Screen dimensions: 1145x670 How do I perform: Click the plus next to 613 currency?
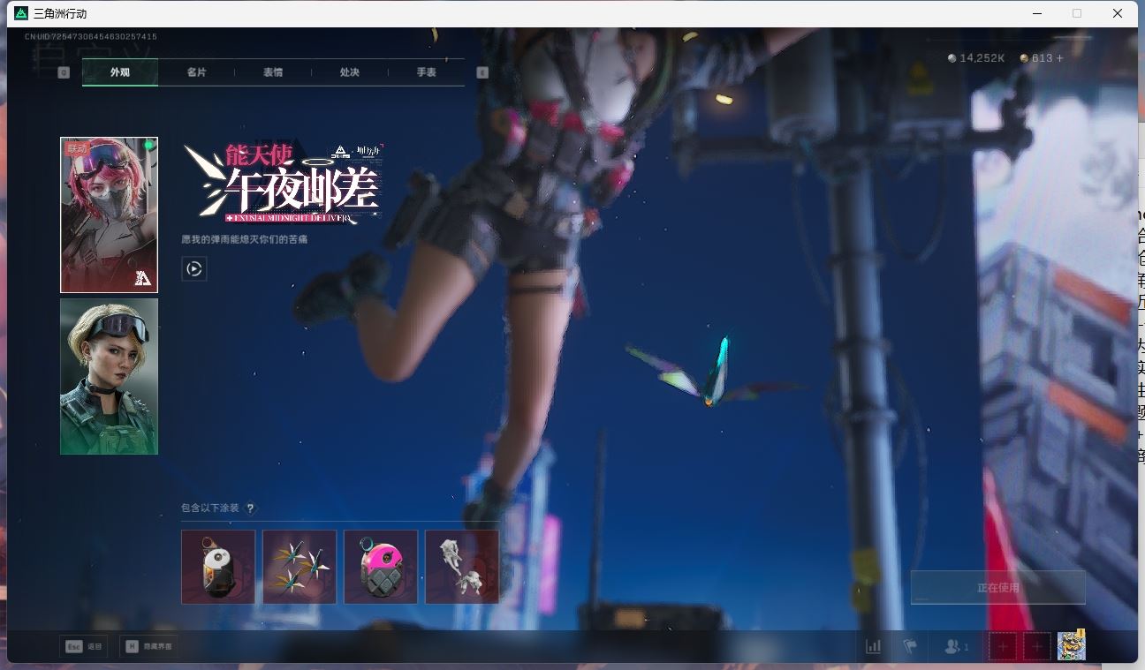1060,58
